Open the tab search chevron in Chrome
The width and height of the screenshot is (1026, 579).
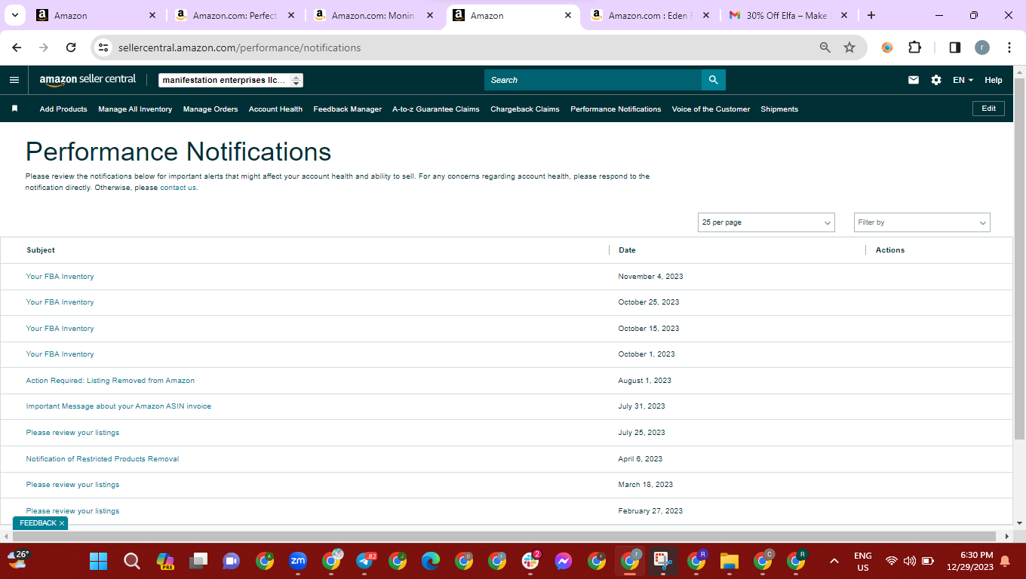[15, 15]
